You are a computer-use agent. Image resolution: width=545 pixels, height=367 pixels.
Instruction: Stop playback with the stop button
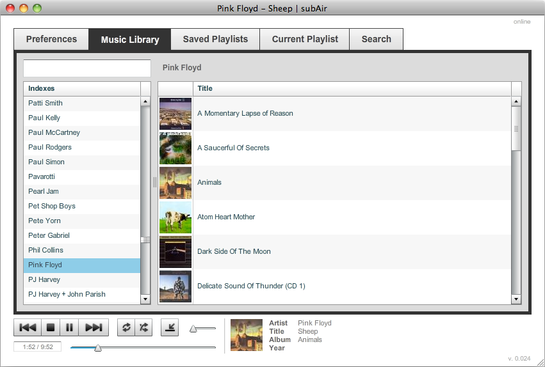(50, 327)
